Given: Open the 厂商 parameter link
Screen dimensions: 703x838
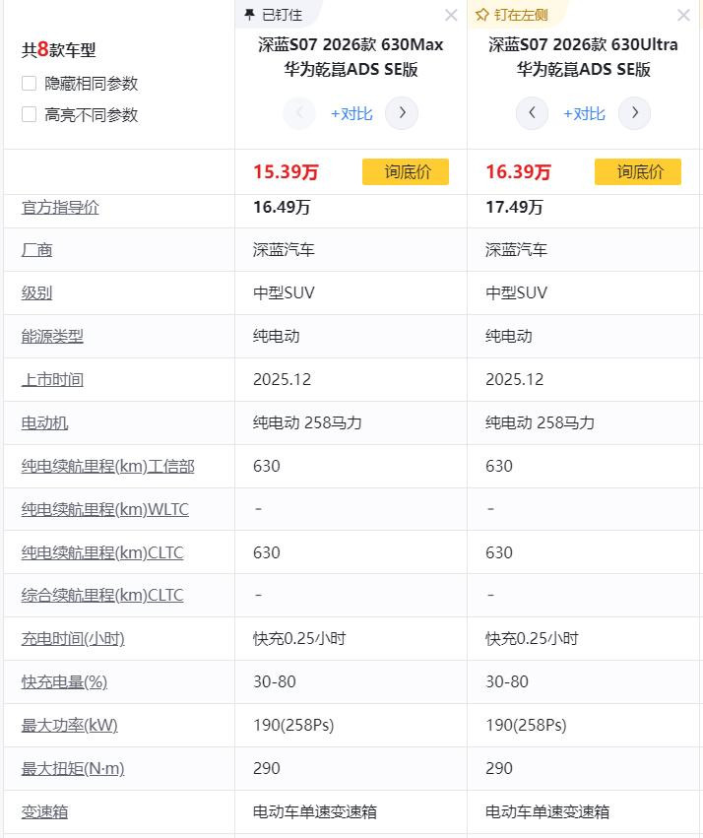Looking at the screenshot, I should pos(36,249).
